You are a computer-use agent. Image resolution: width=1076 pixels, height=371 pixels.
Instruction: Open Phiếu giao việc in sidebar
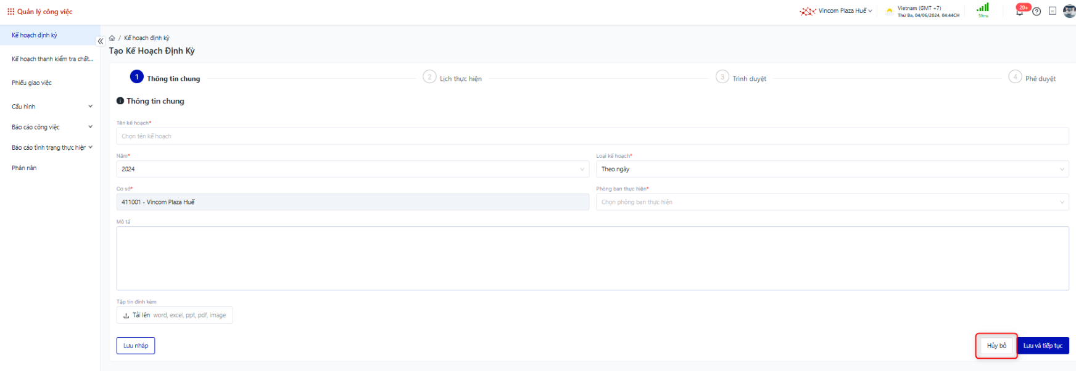coord(32,83)
